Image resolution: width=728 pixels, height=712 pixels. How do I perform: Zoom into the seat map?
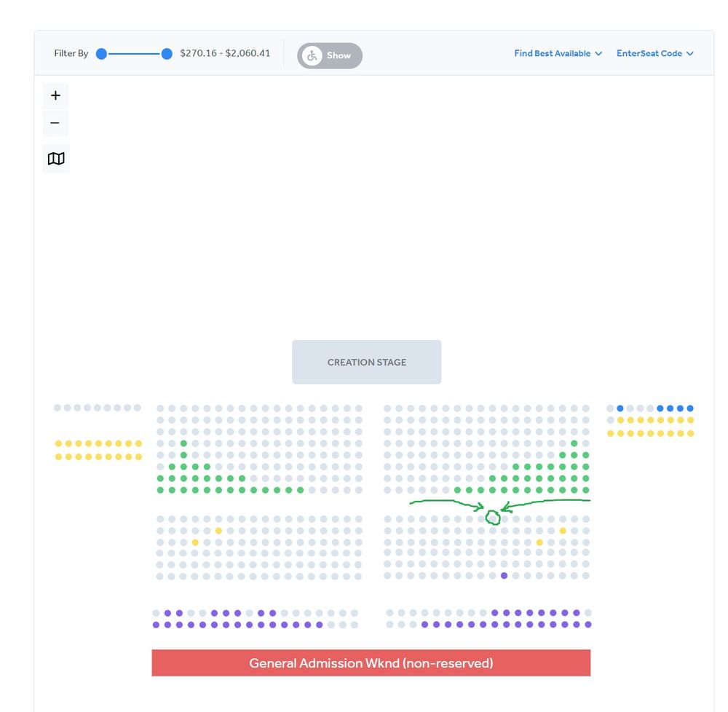(55, 95)
